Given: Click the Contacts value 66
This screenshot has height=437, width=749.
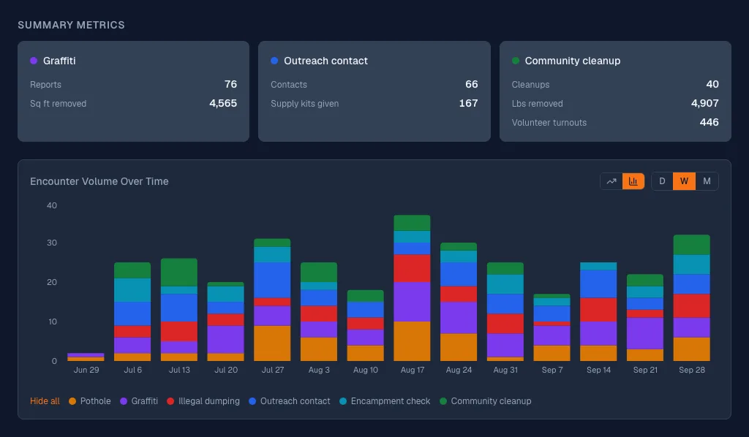Looking at the screenshot, I should [x=472, y=84].
